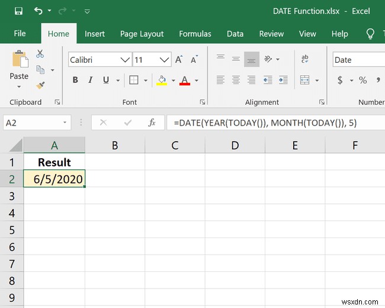Switch to the View tab
Viewport: 385px width, 308px height.
coord(307,34)
